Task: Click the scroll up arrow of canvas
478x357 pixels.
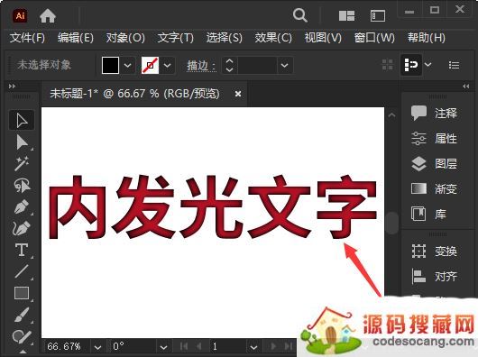Action: 392,115
